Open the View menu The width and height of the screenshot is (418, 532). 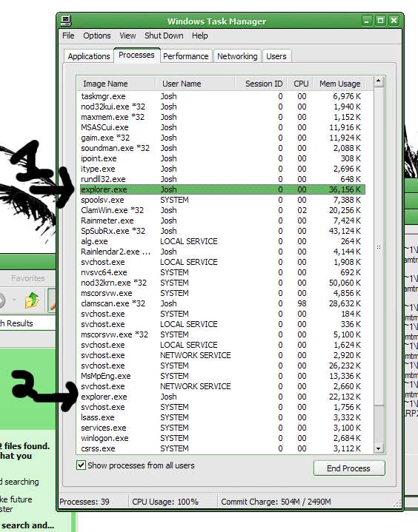(x=127, y=36)
